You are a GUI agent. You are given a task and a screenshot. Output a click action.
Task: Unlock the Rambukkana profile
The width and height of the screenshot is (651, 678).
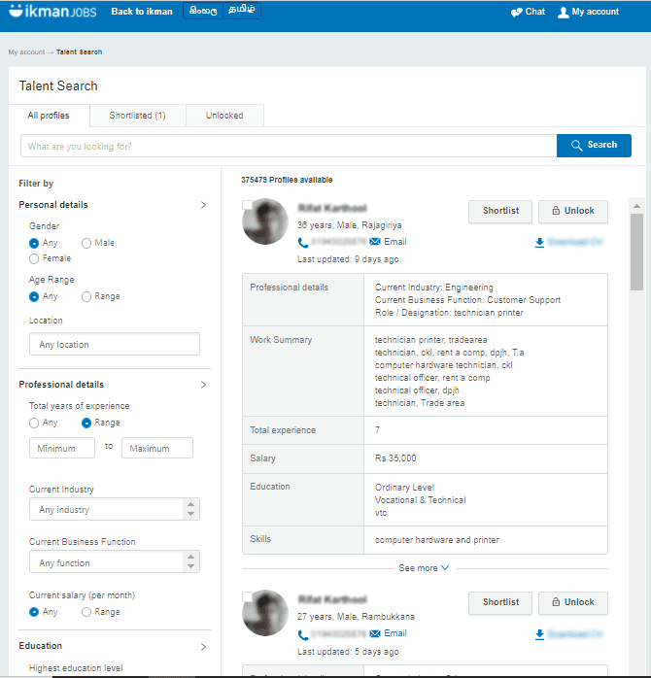(x=573, y=602)
